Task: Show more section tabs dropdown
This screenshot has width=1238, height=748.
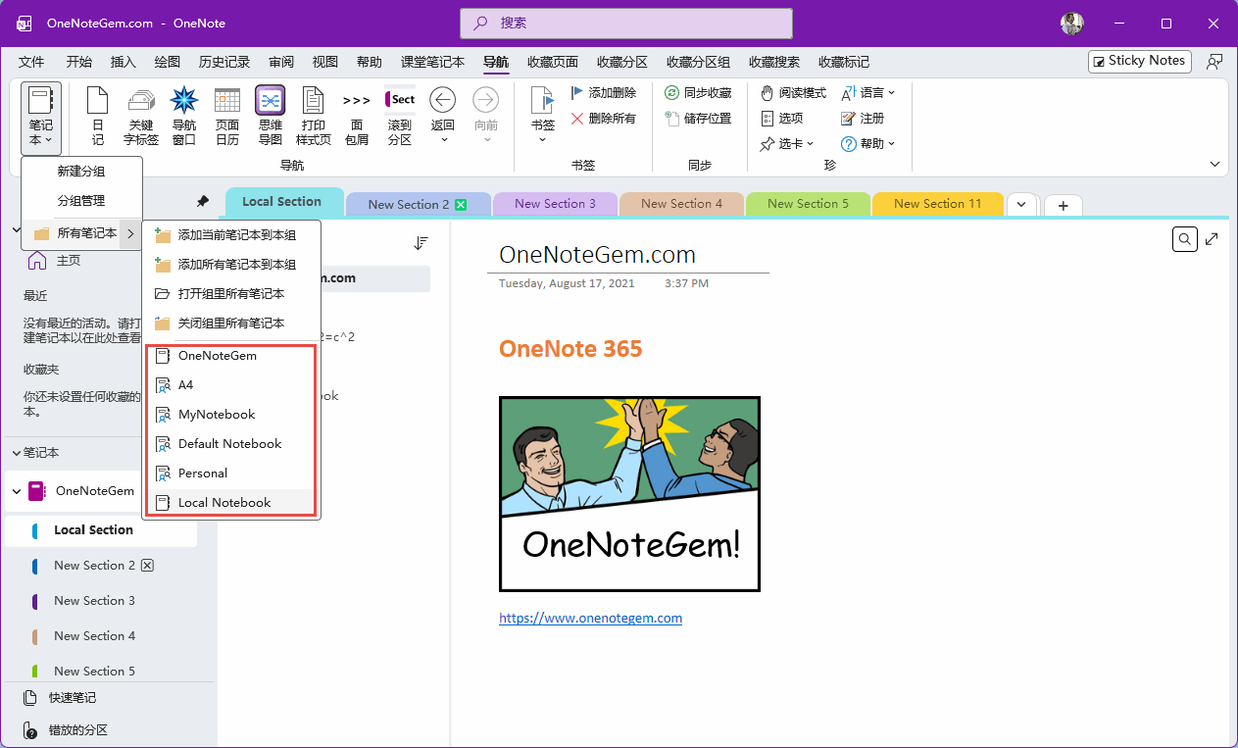Action: click(x=1020, y=204)
